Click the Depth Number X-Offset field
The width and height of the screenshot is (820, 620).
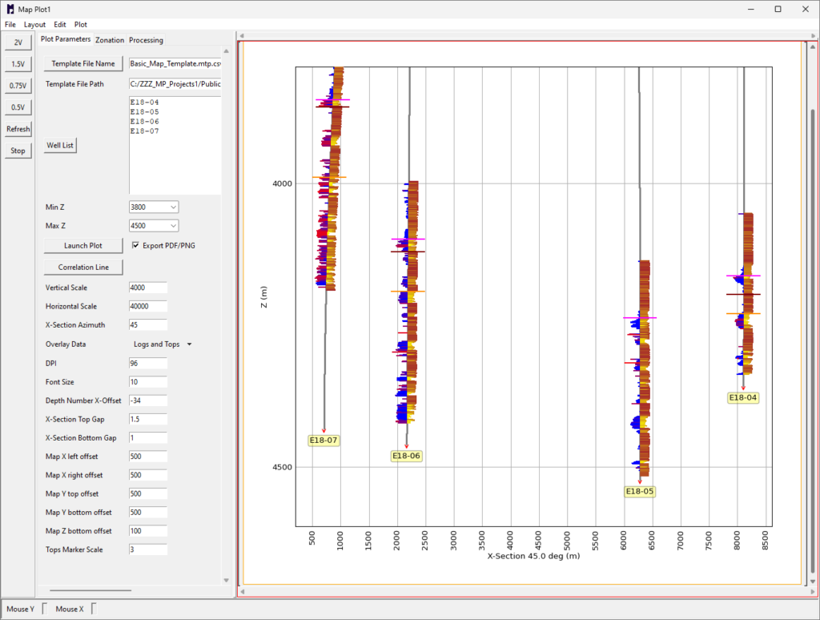[x=148, y=401]
